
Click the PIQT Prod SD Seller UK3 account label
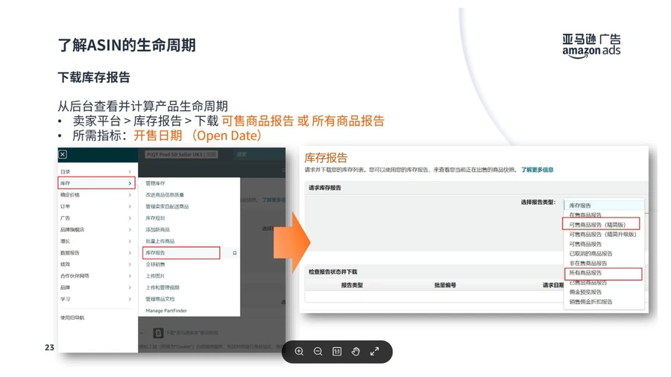coord(181,154)
